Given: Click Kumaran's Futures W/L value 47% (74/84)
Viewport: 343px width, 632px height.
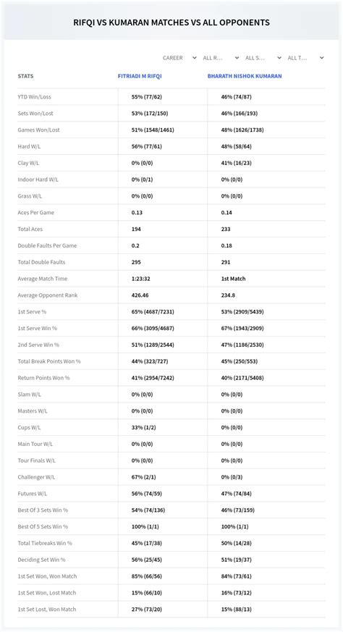Looking at the screenshot, I should coord(237,494).
